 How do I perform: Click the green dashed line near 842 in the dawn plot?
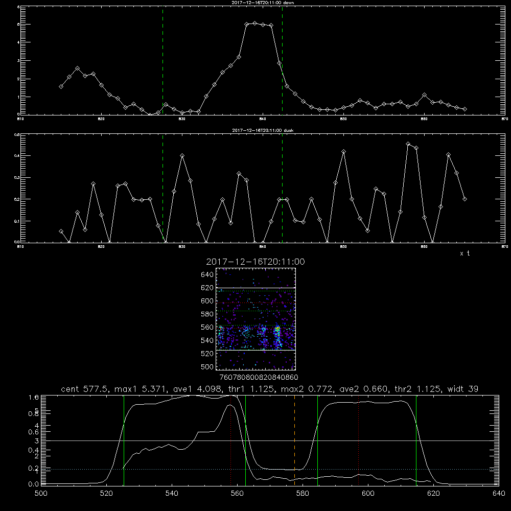pos(282,60)
